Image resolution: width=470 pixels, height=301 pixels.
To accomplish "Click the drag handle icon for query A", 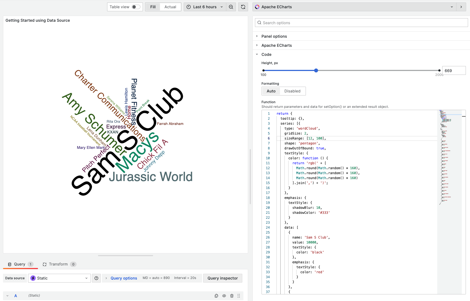I will click(239, 295).
